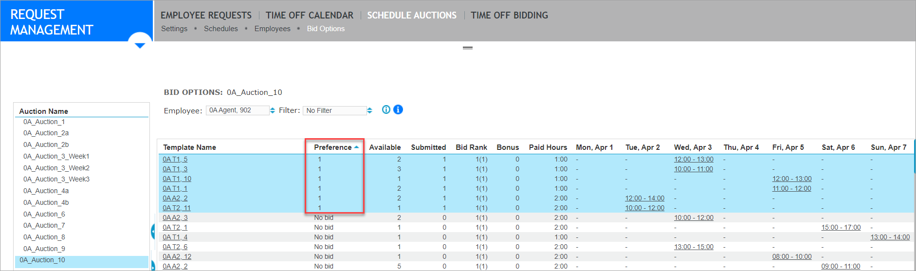The image size is (916, 271).
Task: Open the 0A A2, 3 template link
Action: pos(175,217)
